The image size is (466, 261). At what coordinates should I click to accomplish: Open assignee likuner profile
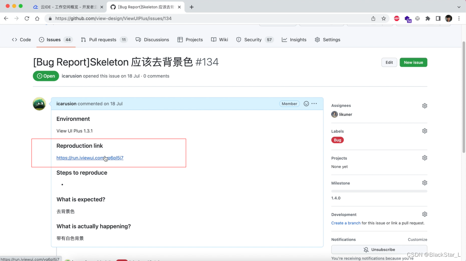[345, 114]
